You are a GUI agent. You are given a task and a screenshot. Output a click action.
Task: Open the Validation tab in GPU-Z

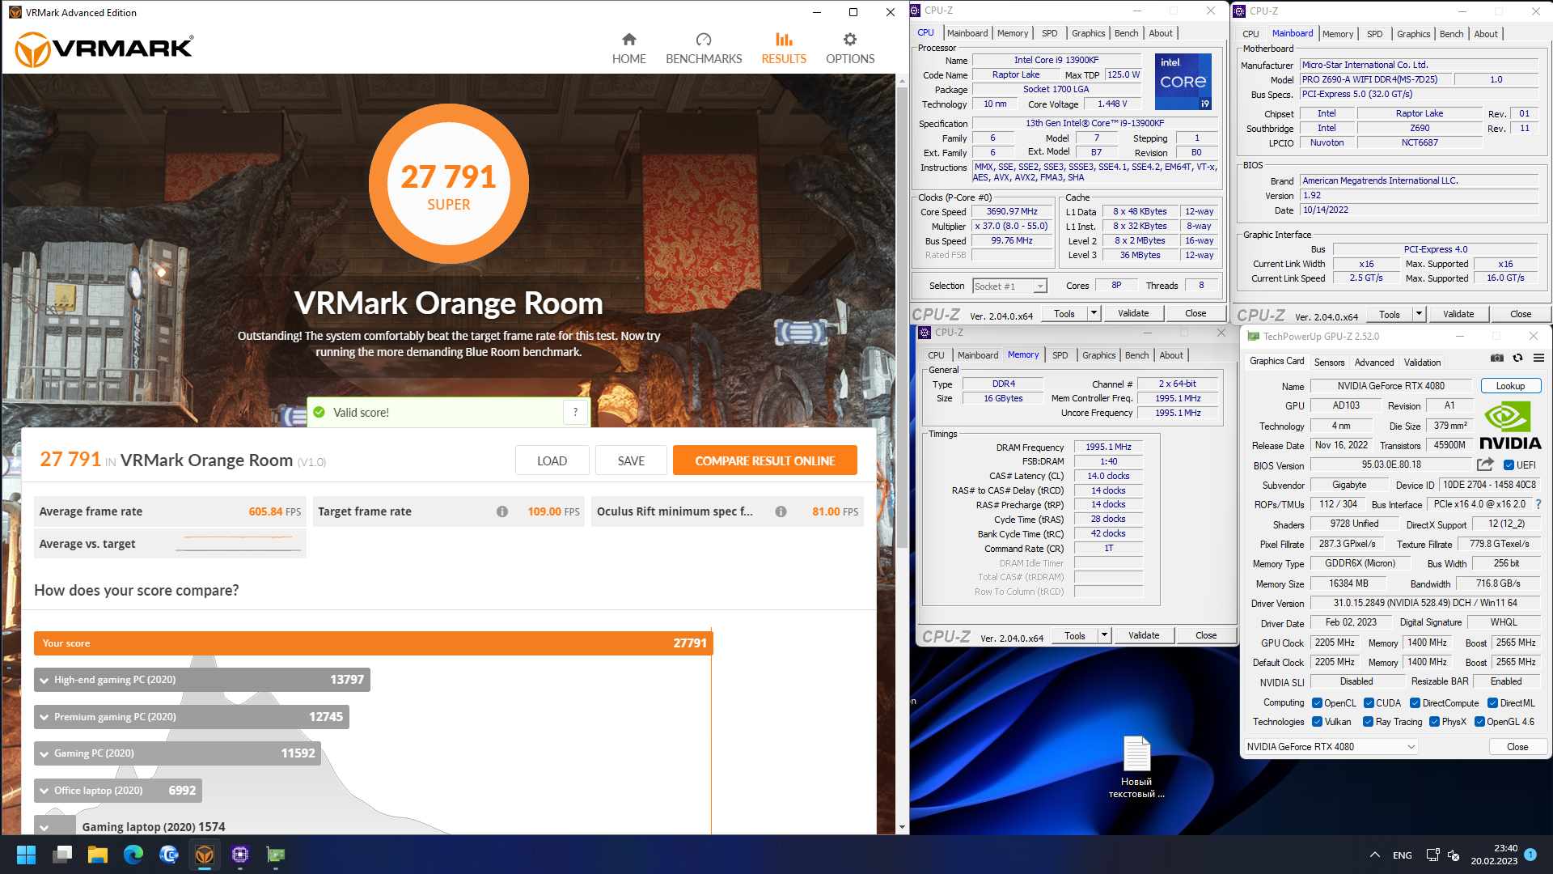point(1422,363)
